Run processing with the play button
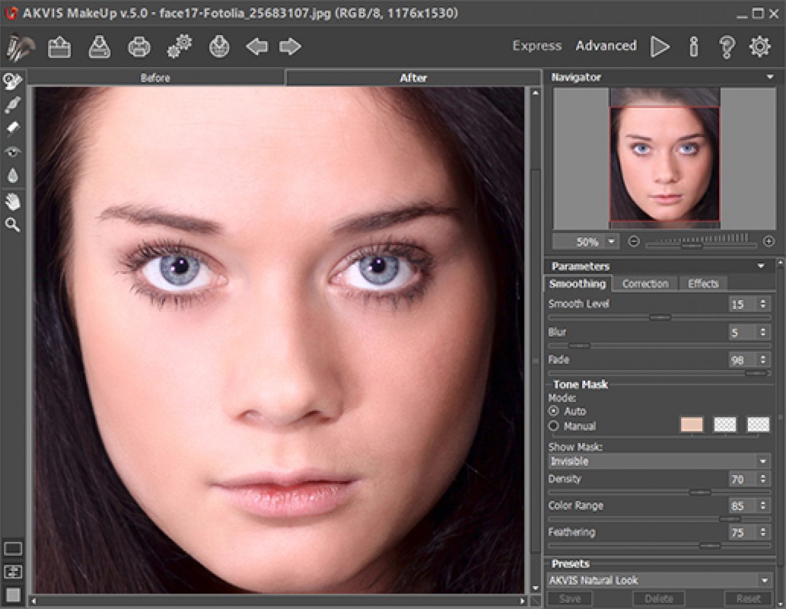Screen dimensions: 786x609 point(660,47)
